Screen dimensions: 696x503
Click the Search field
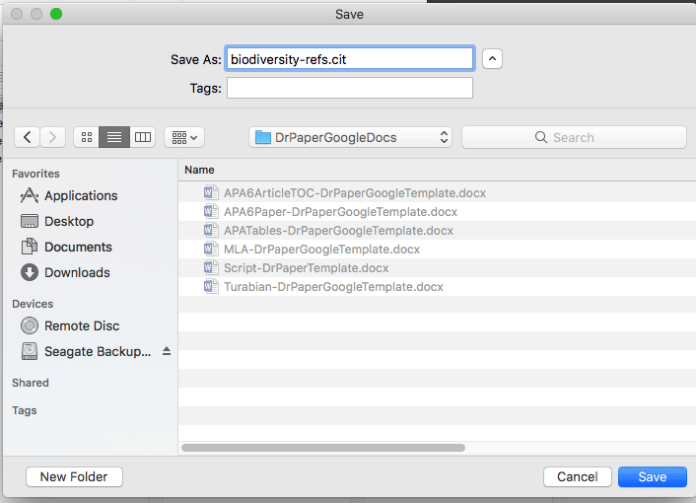(x=574, y=137)
